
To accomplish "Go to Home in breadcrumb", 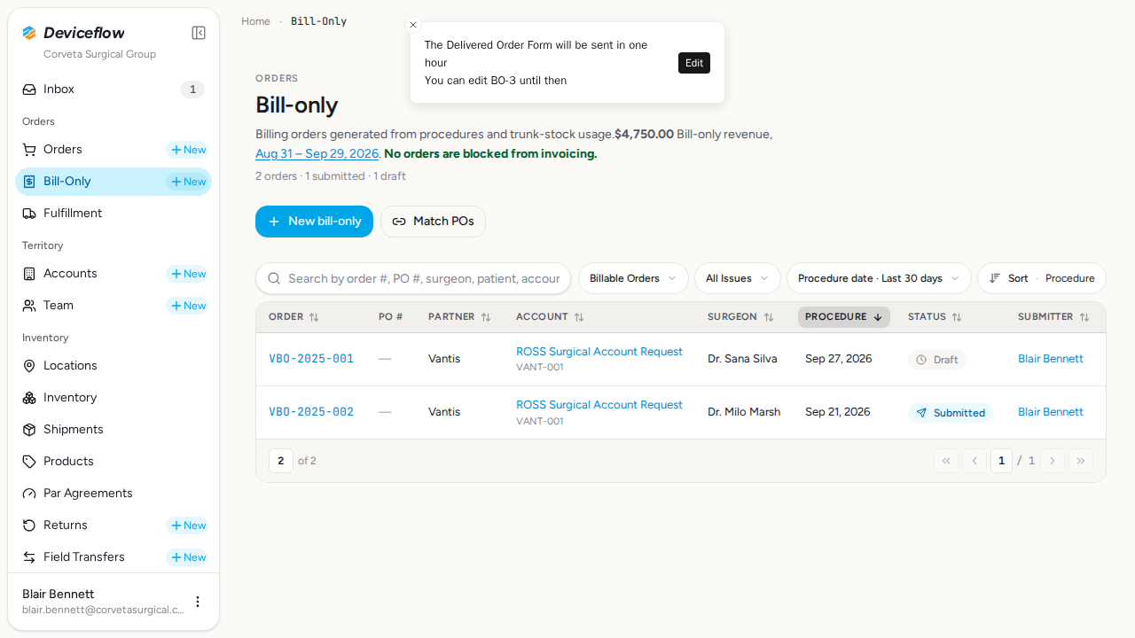I will pos(255,21).
